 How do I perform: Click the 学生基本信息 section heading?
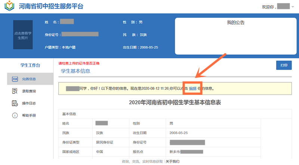tap(75, 71)
